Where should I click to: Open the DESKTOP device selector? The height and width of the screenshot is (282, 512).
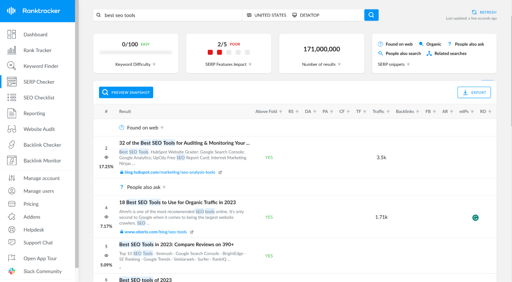(306, 15)
